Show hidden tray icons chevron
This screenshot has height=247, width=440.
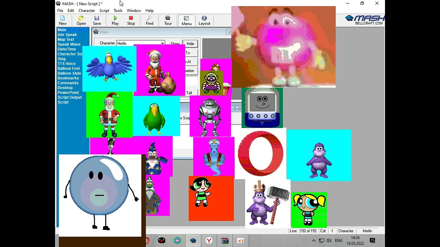[314, 241]
